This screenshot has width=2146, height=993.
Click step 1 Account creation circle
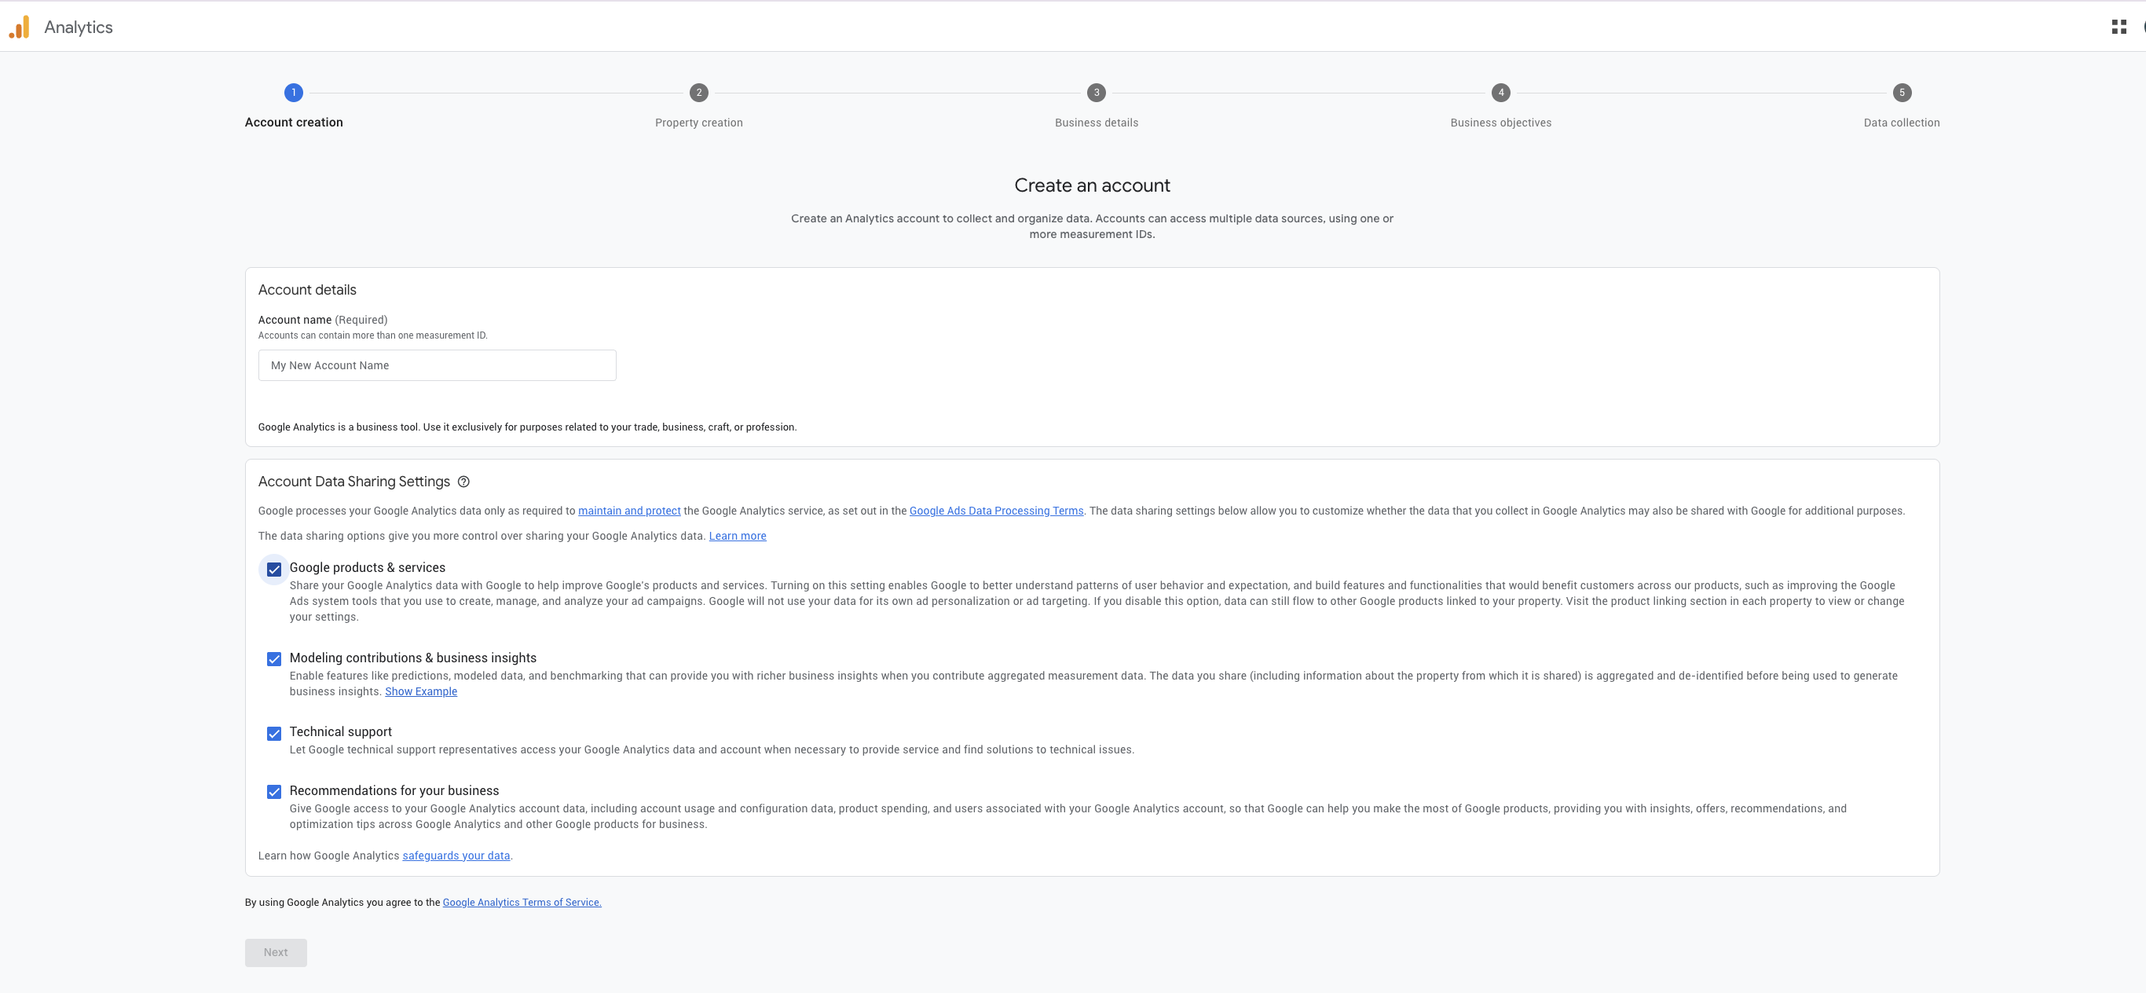293,93
